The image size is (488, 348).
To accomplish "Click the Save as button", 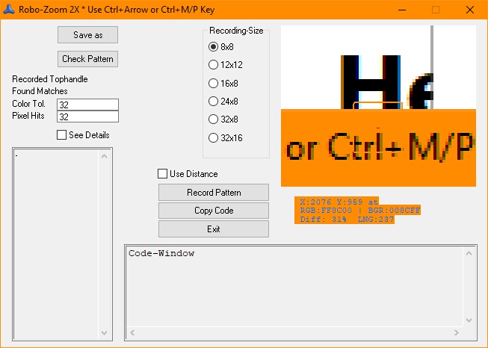I will click(87, 35).
